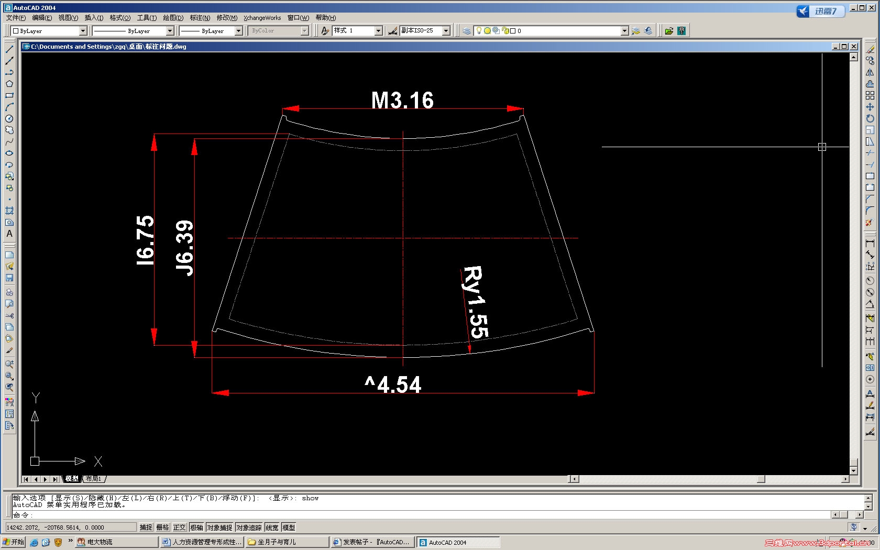Viewport: 880px width, 550px height.
Task: Open the XchangeWorks menu
Action: point(262,18)
